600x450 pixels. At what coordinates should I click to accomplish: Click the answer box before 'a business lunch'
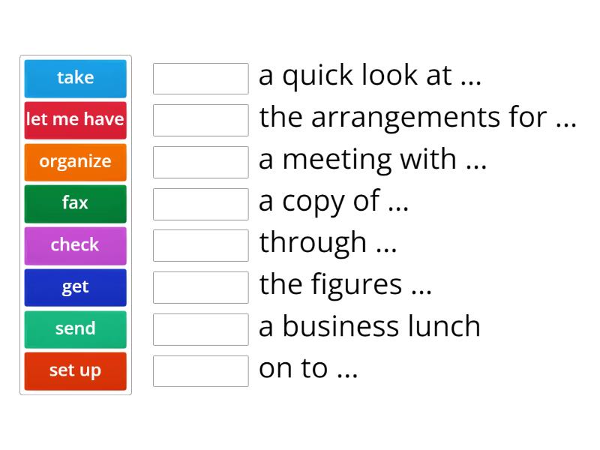point(200,329)
